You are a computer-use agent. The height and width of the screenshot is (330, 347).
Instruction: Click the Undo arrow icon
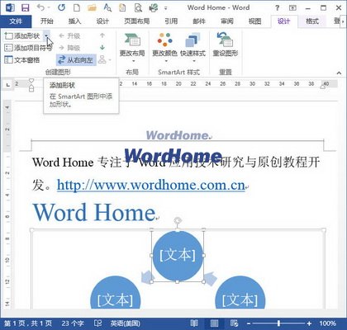[40, 7]
